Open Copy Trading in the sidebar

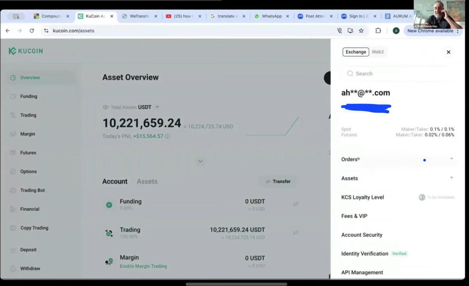point(34,228)
